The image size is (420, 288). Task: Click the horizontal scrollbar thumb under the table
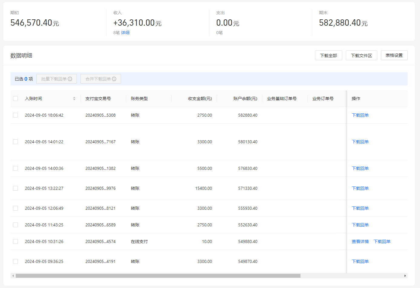(x=158, y=276)
